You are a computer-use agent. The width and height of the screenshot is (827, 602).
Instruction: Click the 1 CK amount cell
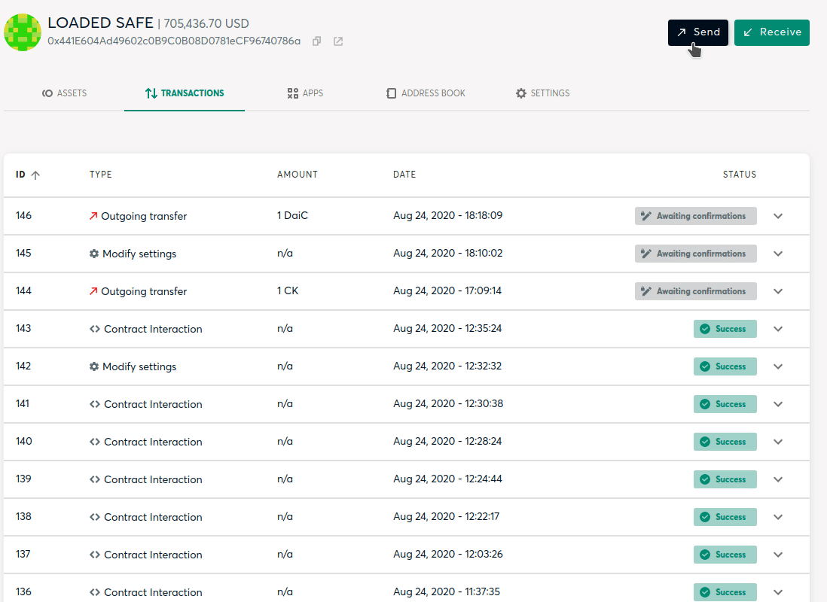(288, 291)
